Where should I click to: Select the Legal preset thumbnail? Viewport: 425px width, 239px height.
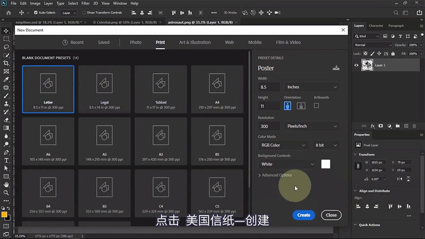(x=105, y=89)
